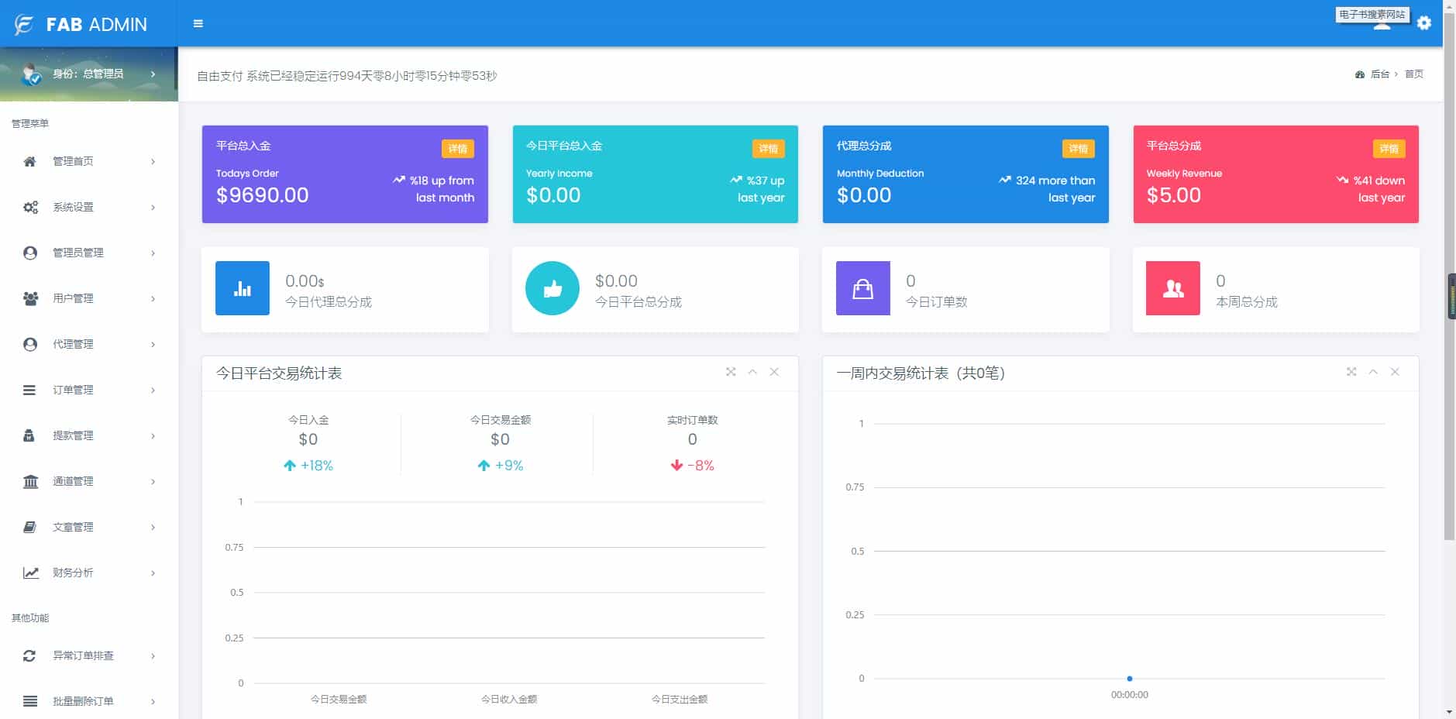1456x719 pixels.
Task: Click the +18% 今日入金 indicator
Action: click(x=308, y=466)
